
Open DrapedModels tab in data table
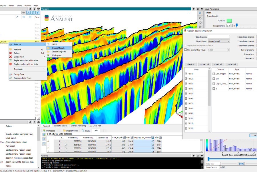[71, 131]
